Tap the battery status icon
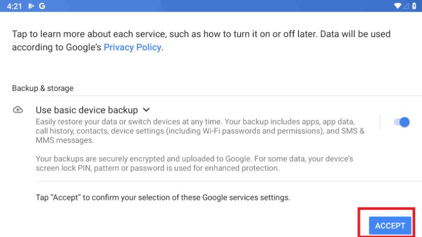Image resolution: width=422 pixels, height=237 pixels. [x=414, y=6]
